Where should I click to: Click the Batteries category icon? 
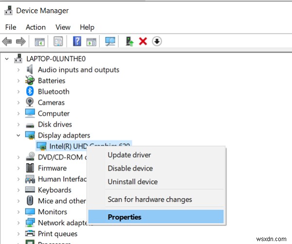tap(30, 80)
